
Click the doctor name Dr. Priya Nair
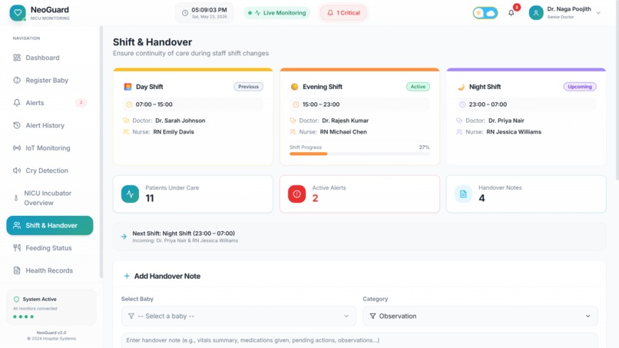(x=507, y=121)
